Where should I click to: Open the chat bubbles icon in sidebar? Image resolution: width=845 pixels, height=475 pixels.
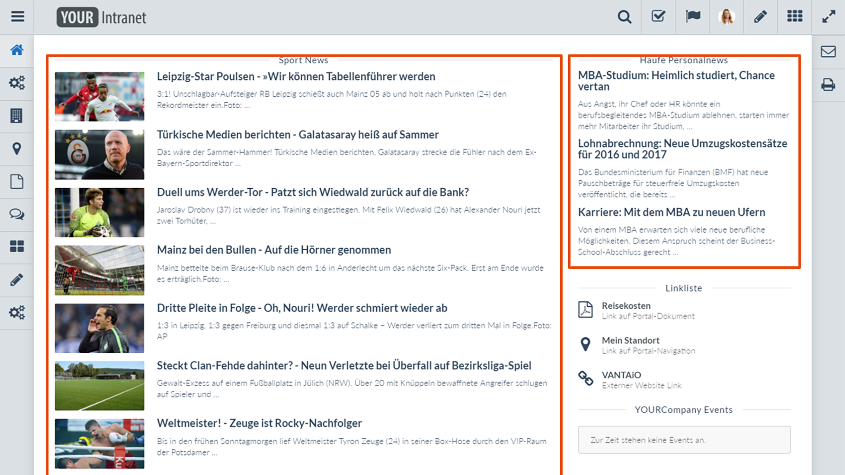(x=17, y=214)
